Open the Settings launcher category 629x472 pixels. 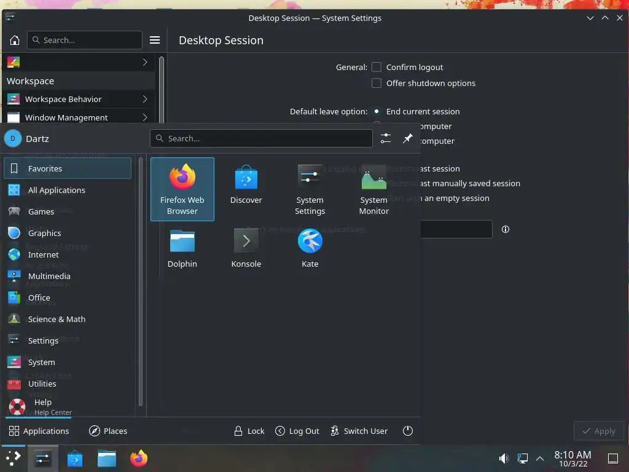[68, 340]
